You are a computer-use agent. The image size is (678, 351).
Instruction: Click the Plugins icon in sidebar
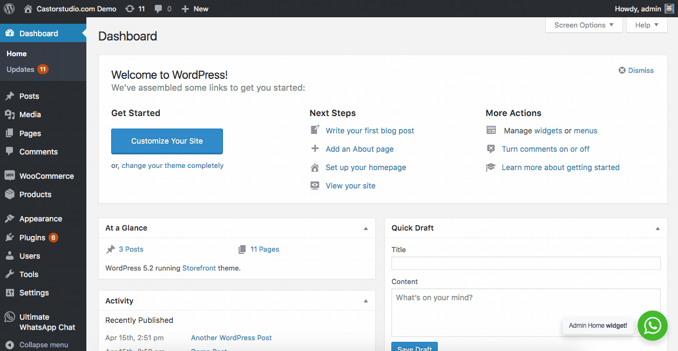coord(10,238)
